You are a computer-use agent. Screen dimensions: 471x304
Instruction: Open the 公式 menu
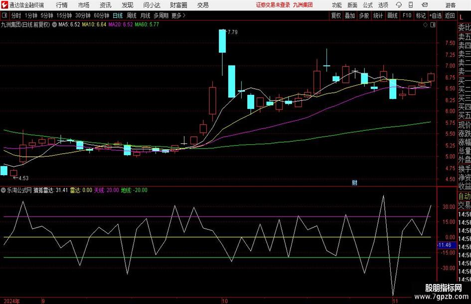(x=368, y=5)
